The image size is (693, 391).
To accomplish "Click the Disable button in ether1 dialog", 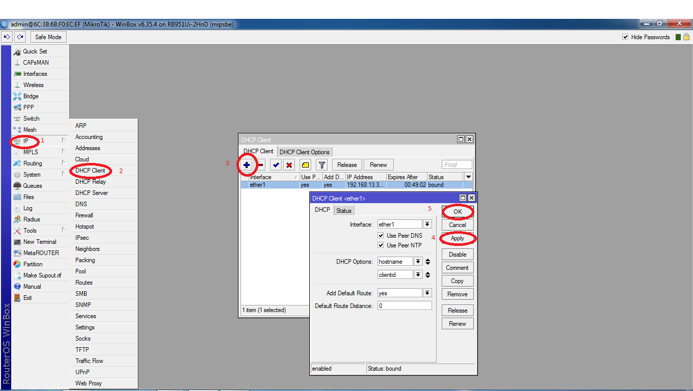I will tap(458, 255).
